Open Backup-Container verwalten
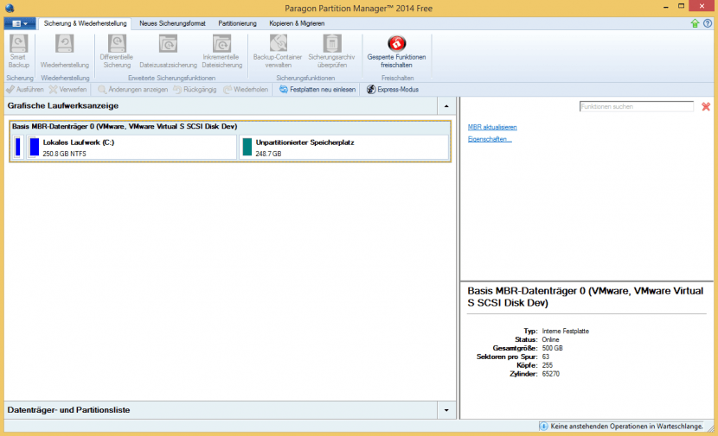718x436 pixels. (278, 51)
